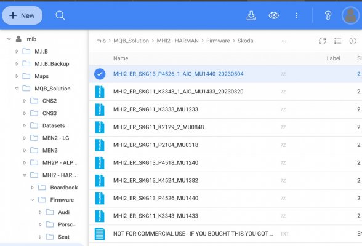The width and height of the screenshot is (362, 246).
Task: Show the info details panel icon
Action: pos(353,41)
